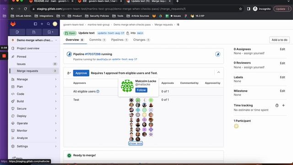The image size is (293, 165).
Task: Collapse the Pinned section chevron
Action: tap(56, 57)
